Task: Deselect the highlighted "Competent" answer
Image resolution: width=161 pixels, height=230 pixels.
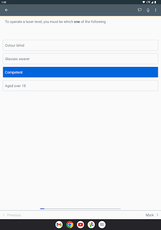Action: click(x=80, y=72)
